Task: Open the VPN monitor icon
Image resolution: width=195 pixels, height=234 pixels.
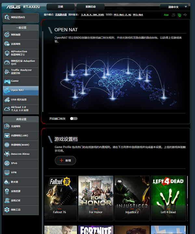Action: click(x=7, y=172)
